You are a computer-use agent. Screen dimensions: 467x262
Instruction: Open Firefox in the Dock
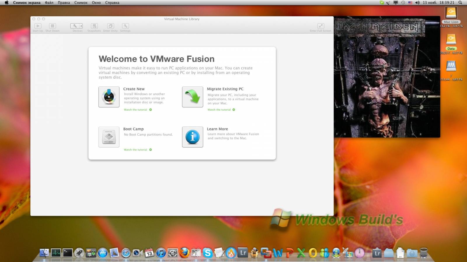click(184, 253)
